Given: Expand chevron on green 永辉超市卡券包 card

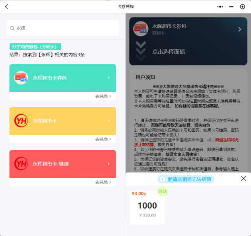Looking at the screenshot, I should 109,78.
